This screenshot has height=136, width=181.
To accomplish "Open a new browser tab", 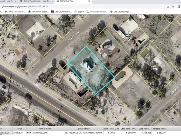I will coord(95,1).
